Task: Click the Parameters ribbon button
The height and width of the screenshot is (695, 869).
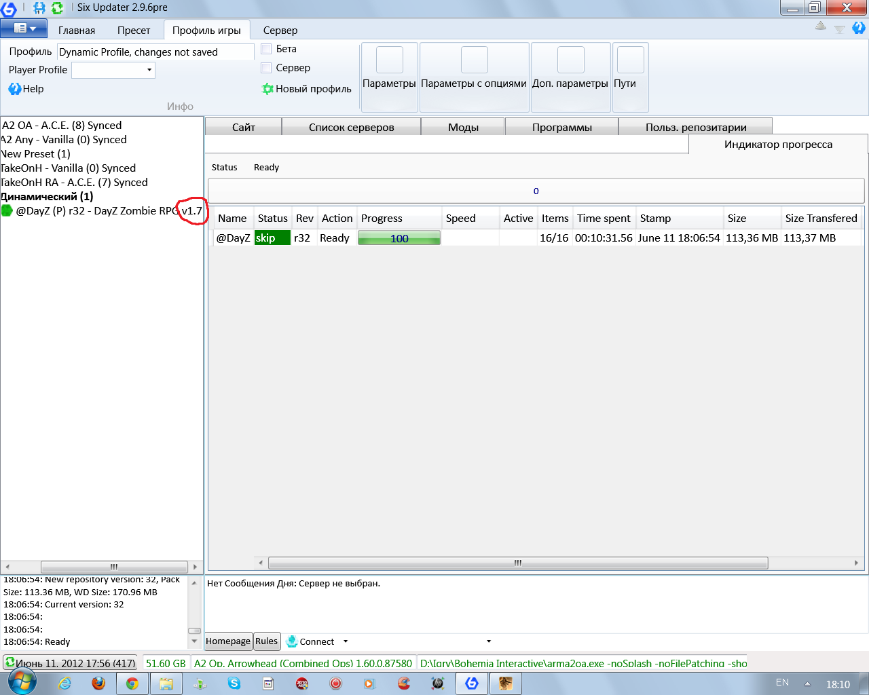Action: 390,77
